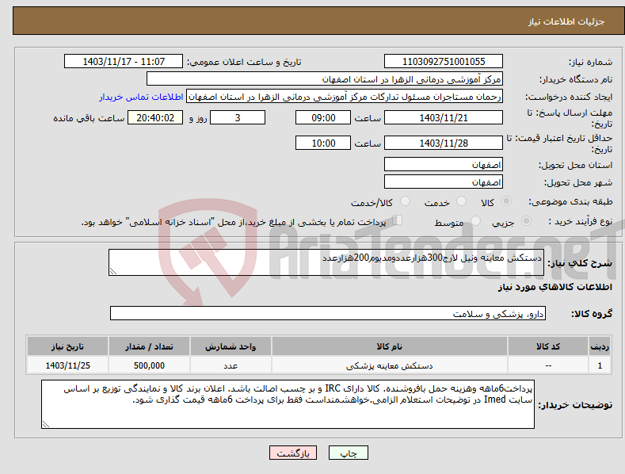Click the تعداد / مقدار column header

(149, 346)
